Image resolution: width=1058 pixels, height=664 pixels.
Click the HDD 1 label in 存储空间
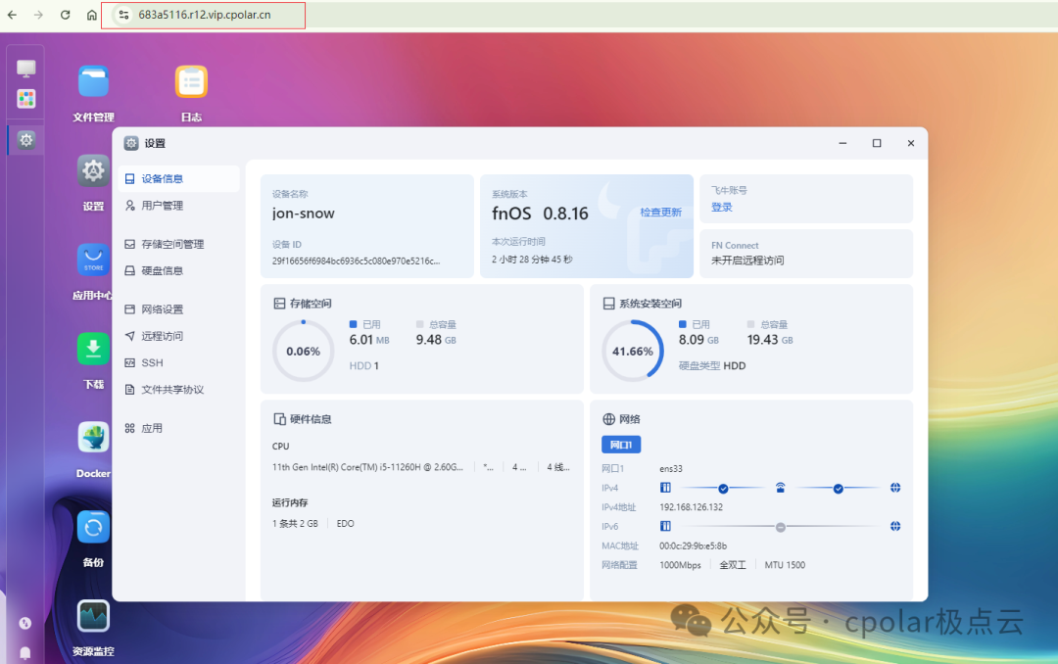tap(363, 365)
